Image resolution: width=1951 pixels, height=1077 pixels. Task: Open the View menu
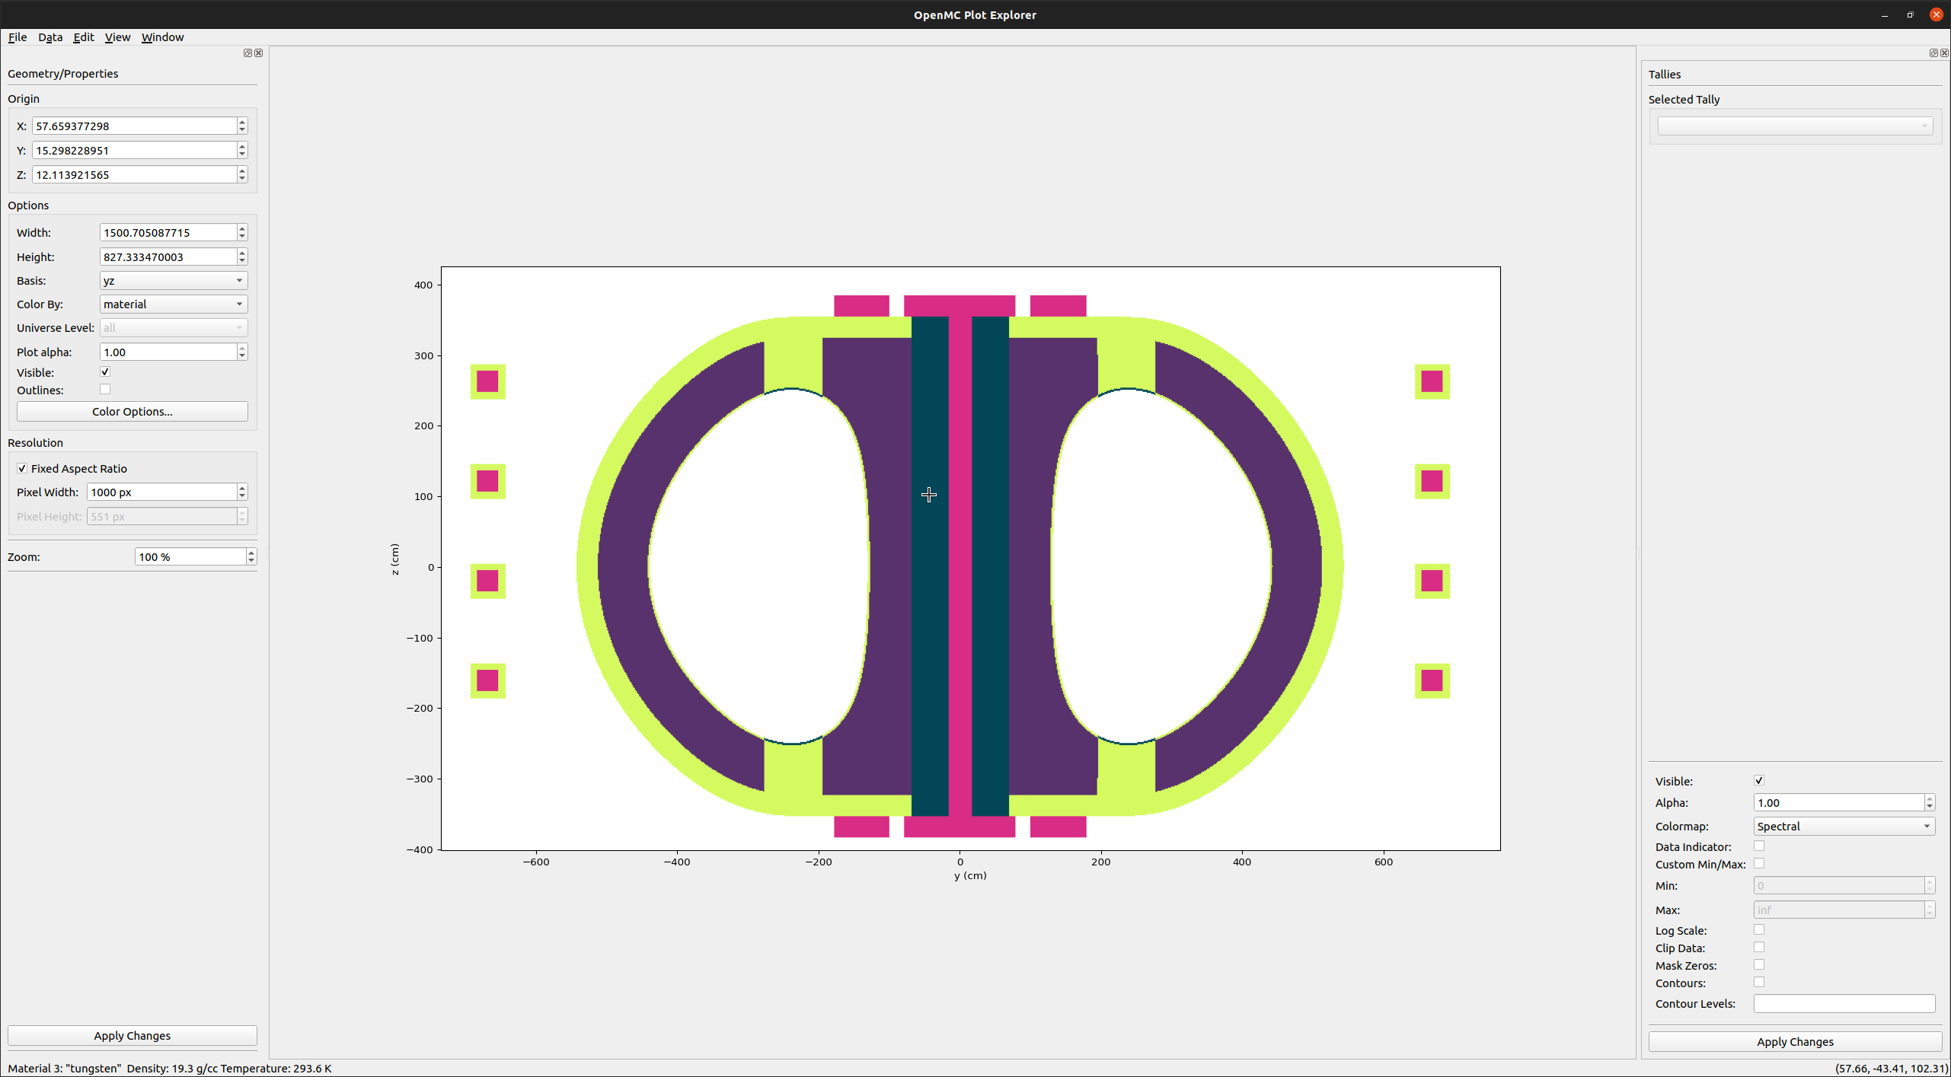click(117, 37)
